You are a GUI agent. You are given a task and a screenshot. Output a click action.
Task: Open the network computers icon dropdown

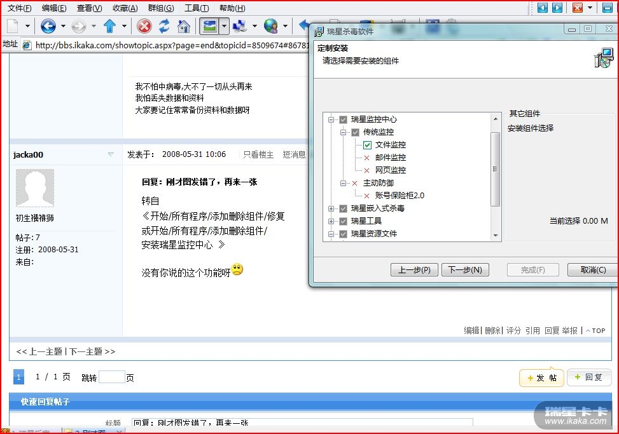pos(254,27)
